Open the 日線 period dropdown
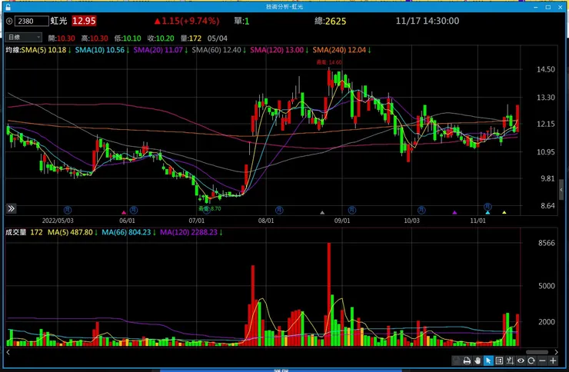The width and height of the screenshot is (569, 372). 24,38
